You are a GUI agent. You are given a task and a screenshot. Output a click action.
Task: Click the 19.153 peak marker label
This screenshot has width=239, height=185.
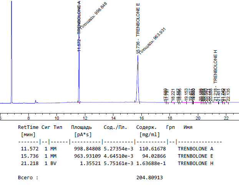click(186, 95)
